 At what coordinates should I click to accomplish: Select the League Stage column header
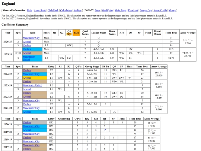pyautogui.click(x=99, y=33)
